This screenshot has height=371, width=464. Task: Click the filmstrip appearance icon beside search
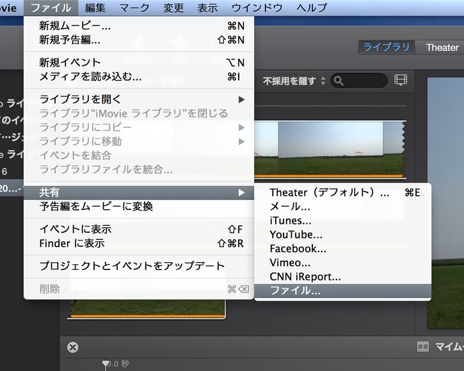tap(401, 81)
